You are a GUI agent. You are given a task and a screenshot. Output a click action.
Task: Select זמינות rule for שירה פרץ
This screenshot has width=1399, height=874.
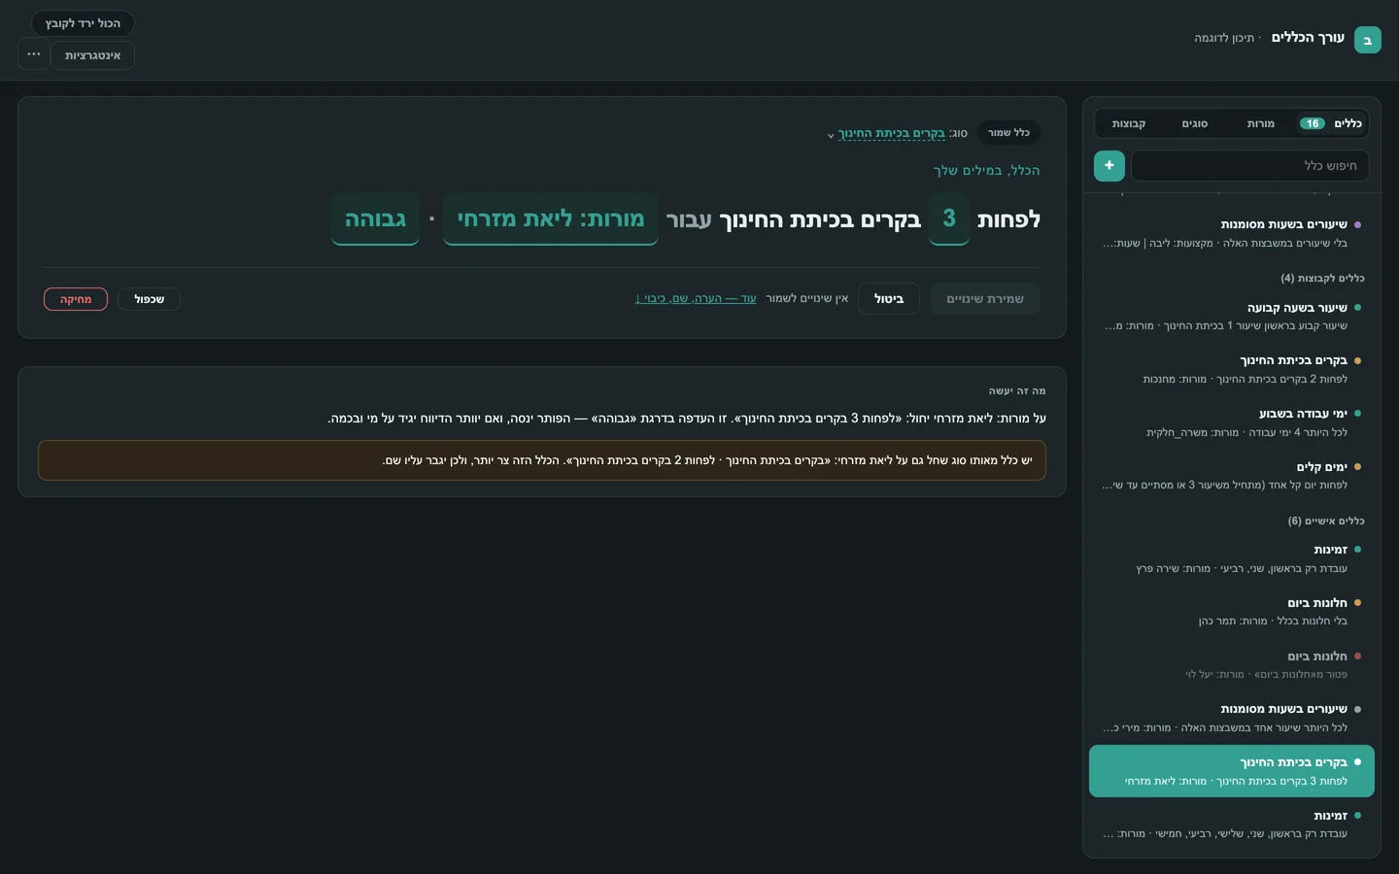(x=1232, y=558)
